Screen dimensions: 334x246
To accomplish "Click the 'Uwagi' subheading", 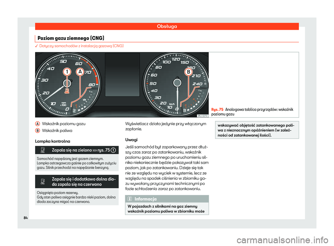I will pyautogui.click(x=132, y=140).
